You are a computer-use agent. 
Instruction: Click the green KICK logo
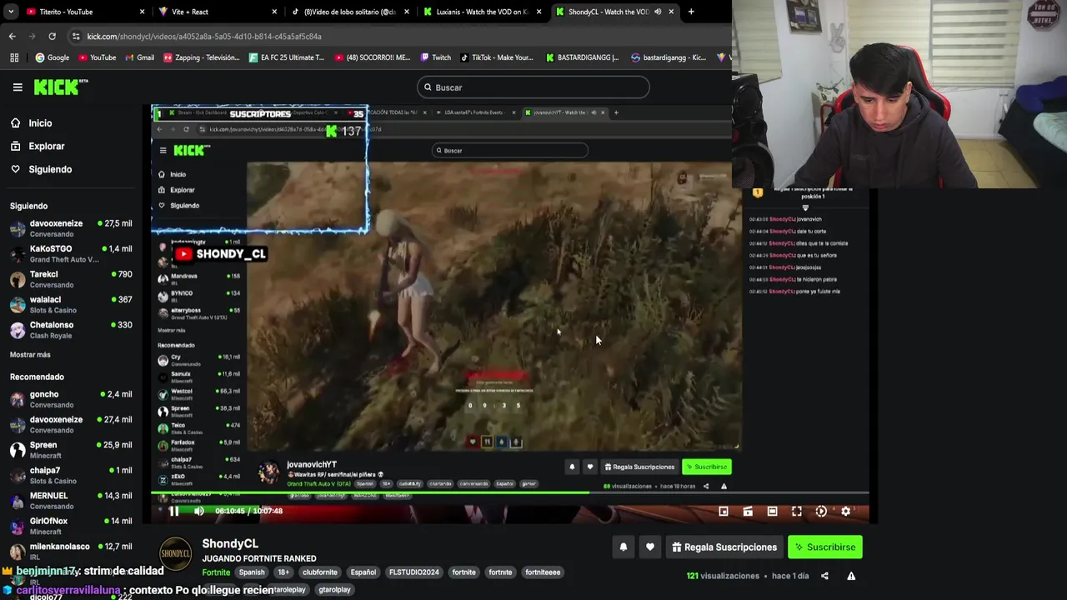tap(60, 87)
